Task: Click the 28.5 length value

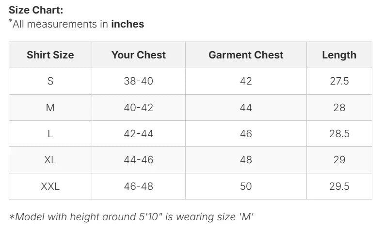Action: 339,134
